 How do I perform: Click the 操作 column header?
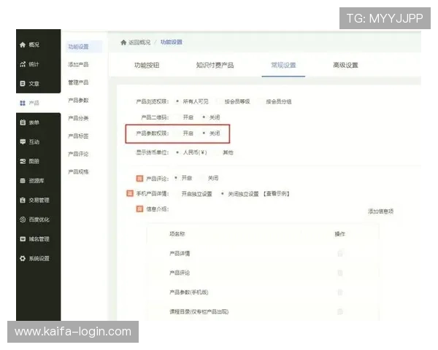[340, 234]
